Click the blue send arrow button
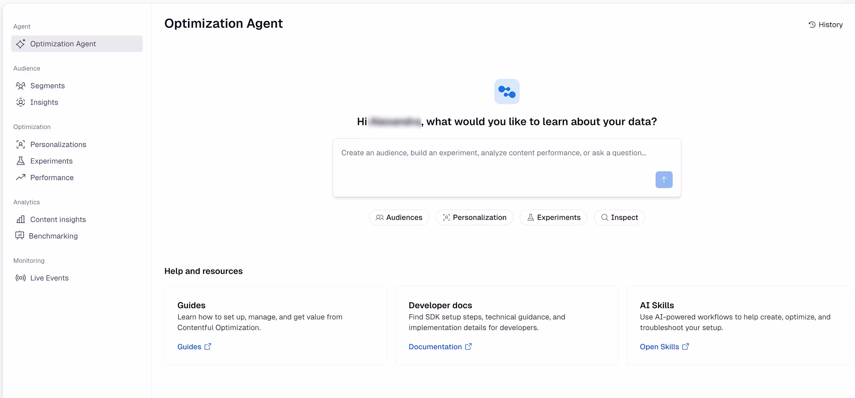 (664, 180)
